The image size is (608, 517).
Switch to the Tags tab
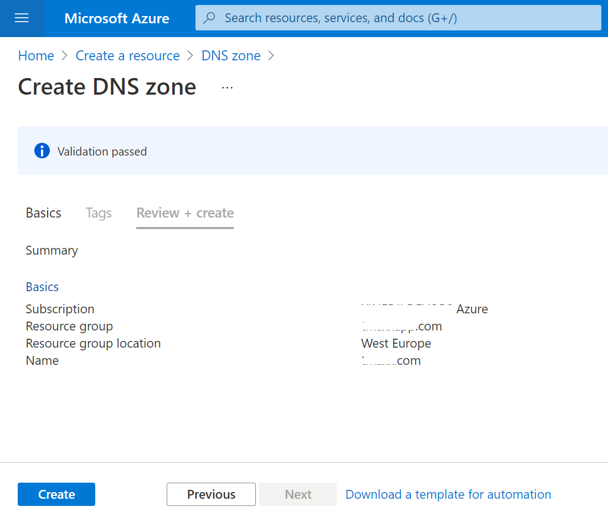pyautogui.click(x=99, y=213)
